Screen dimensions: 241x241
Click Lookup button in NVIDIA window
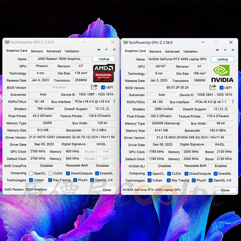coord(222,59)
